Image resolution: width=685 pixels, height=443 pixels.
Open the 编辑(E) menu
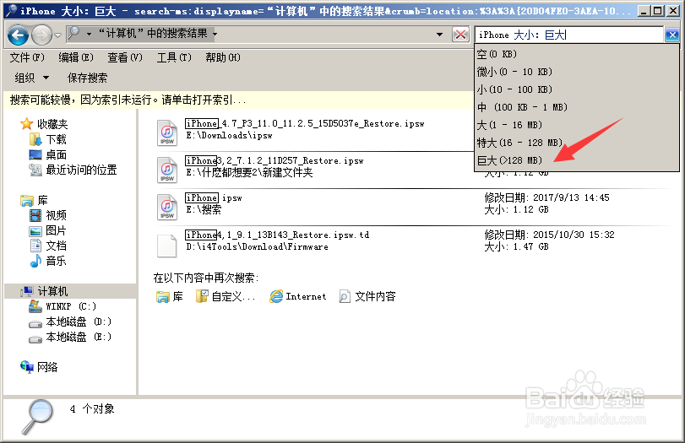[76, 57]
